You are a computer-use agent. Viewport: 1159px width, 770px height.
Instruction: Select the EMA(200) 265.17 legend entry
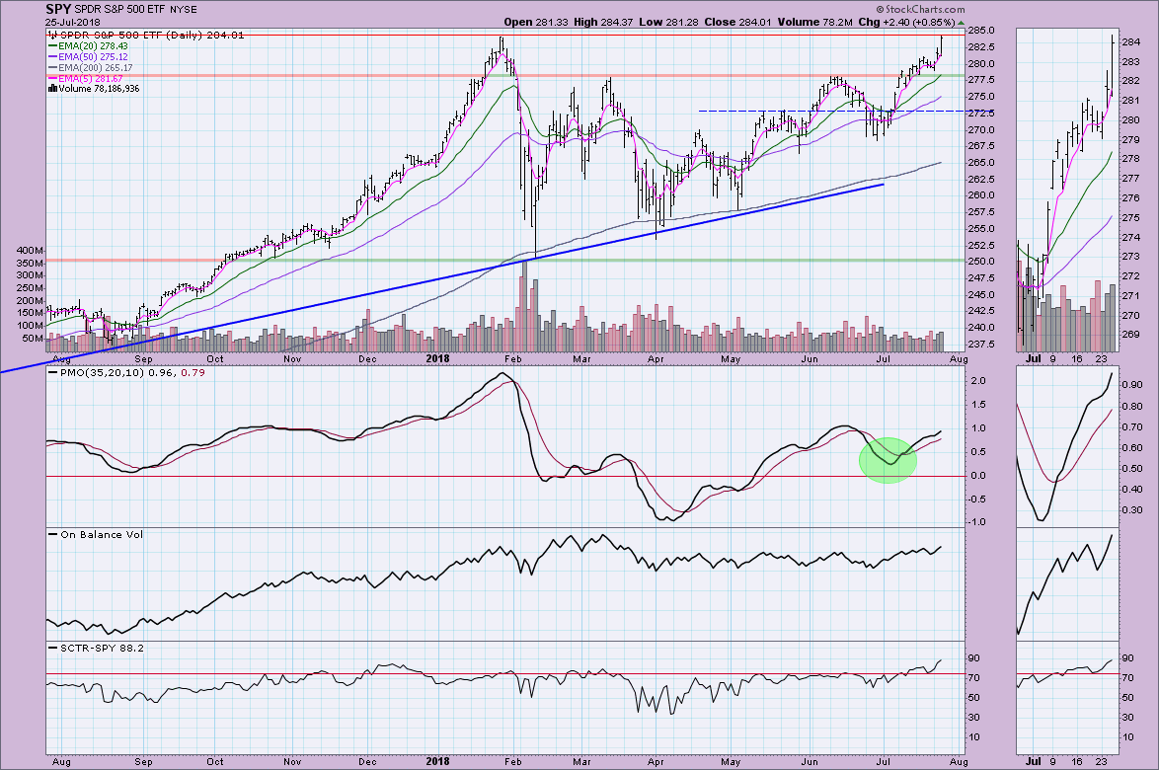[x=90, y=68]
